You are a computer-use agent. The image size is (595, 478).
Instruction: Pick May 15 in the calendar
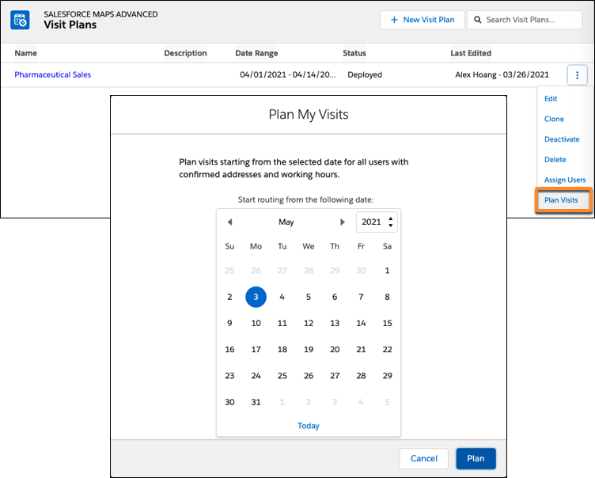(387, 323)
